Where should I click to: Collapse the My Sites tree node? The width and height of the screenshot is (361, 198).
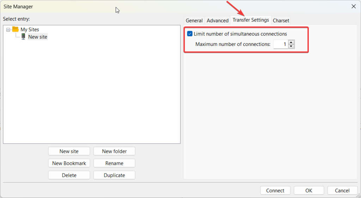(8, 30)
